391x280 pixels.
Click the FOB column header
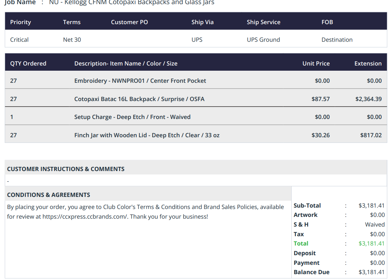[327, 22]
